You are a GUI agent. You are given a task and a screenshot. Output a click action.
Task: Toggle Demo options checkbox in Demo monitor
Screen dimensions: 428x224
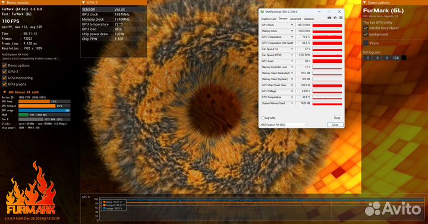pos(4,65)
